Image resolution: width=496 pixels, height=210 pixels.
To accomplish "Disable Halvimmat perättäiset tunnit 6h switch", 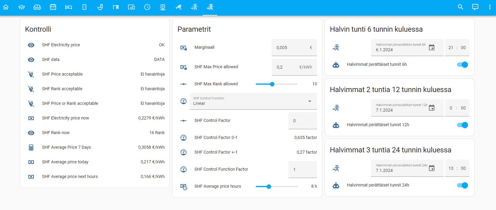I will (x=462, y=65).
